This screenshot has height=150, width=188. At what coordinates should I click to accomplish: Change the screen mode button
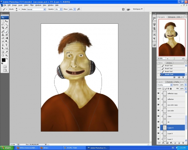(5, 70)
